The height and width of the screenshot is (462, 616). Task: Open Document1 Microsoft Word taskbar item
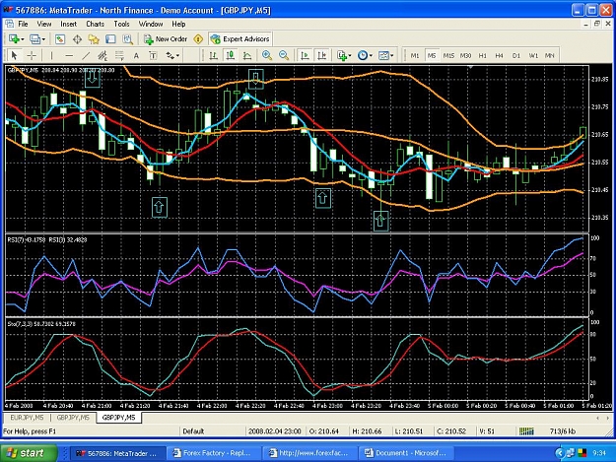point(406,453)
